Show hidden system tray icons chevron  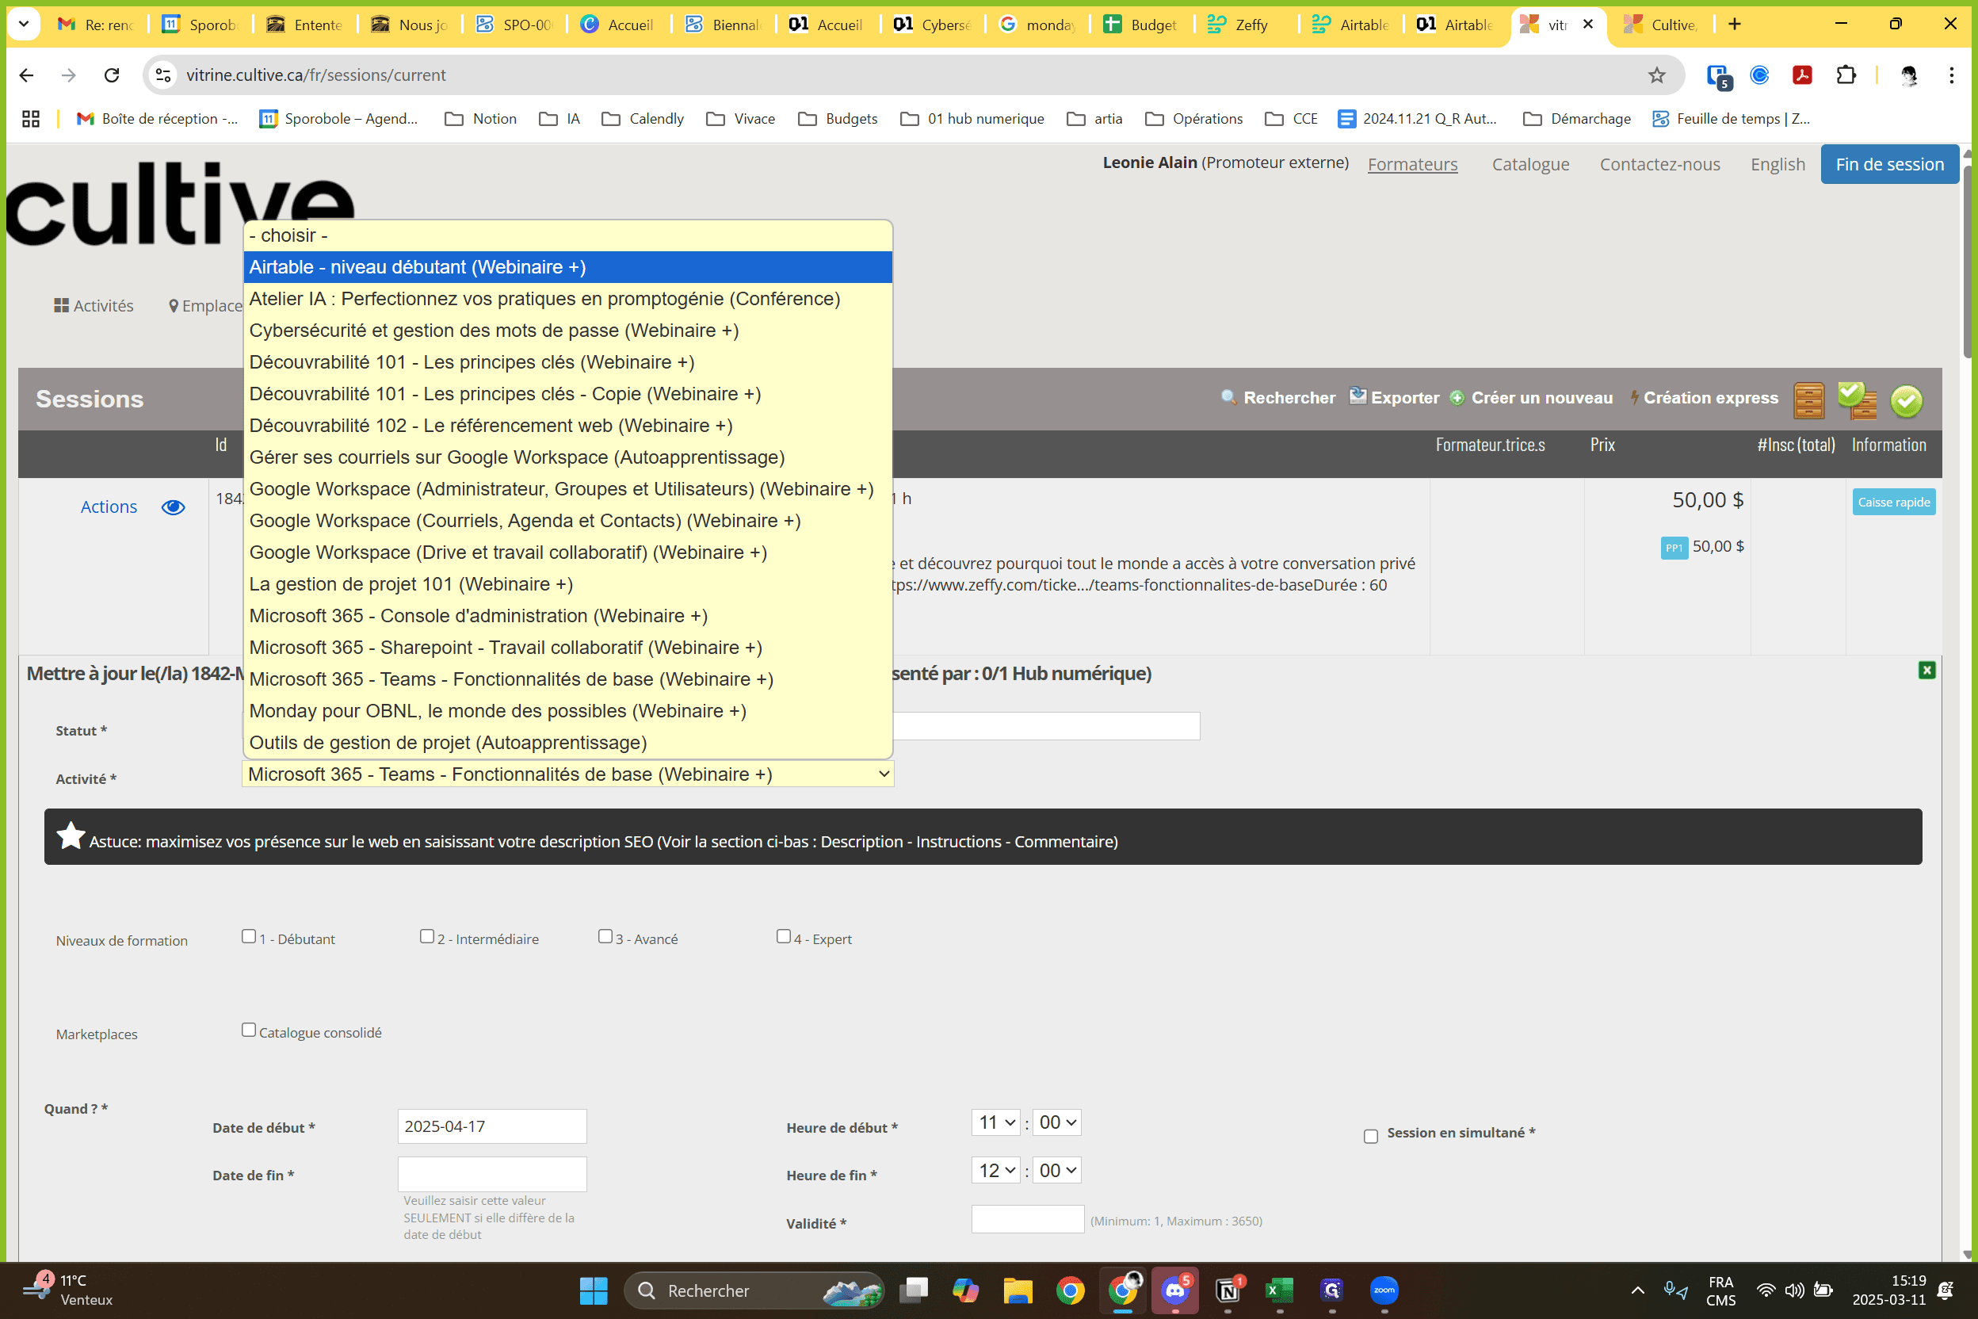click(1637, 1290)
